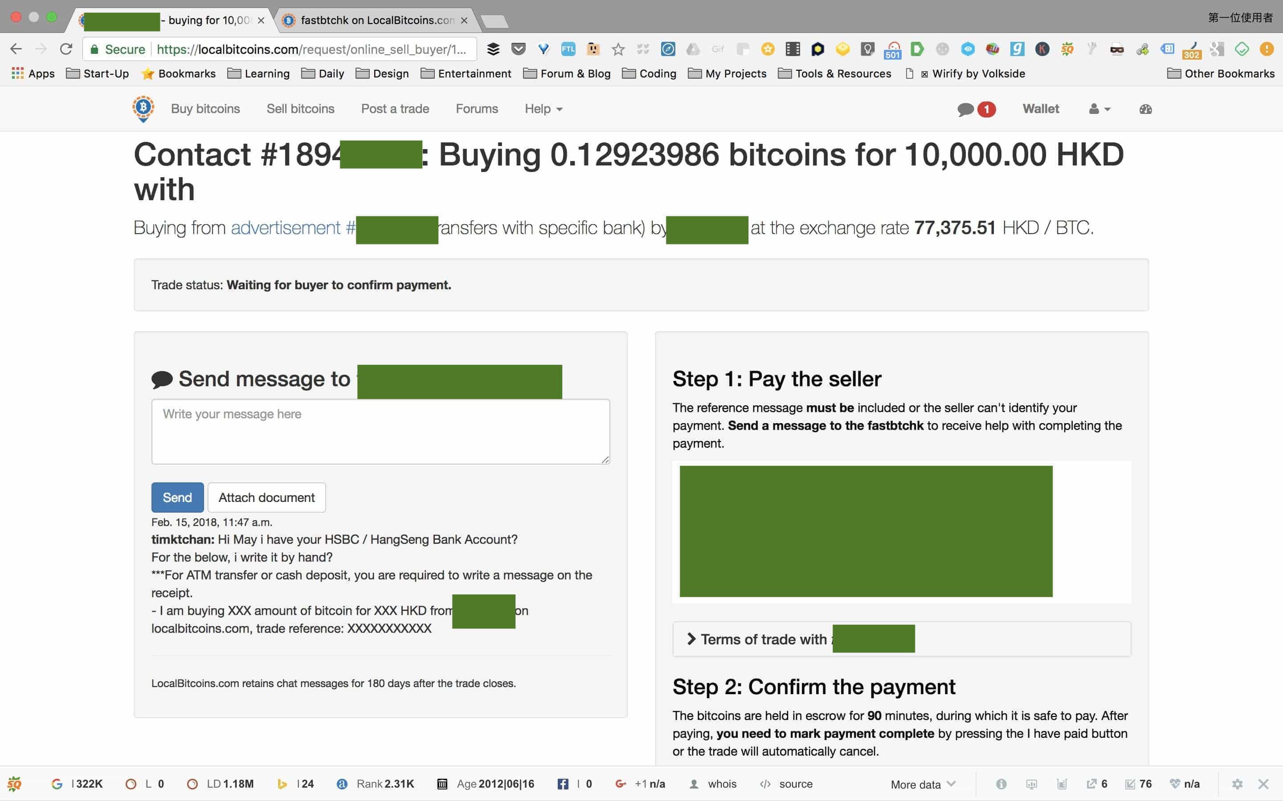
Task: Click the Google Drive extension icon
Action: (x=693, y=49)
